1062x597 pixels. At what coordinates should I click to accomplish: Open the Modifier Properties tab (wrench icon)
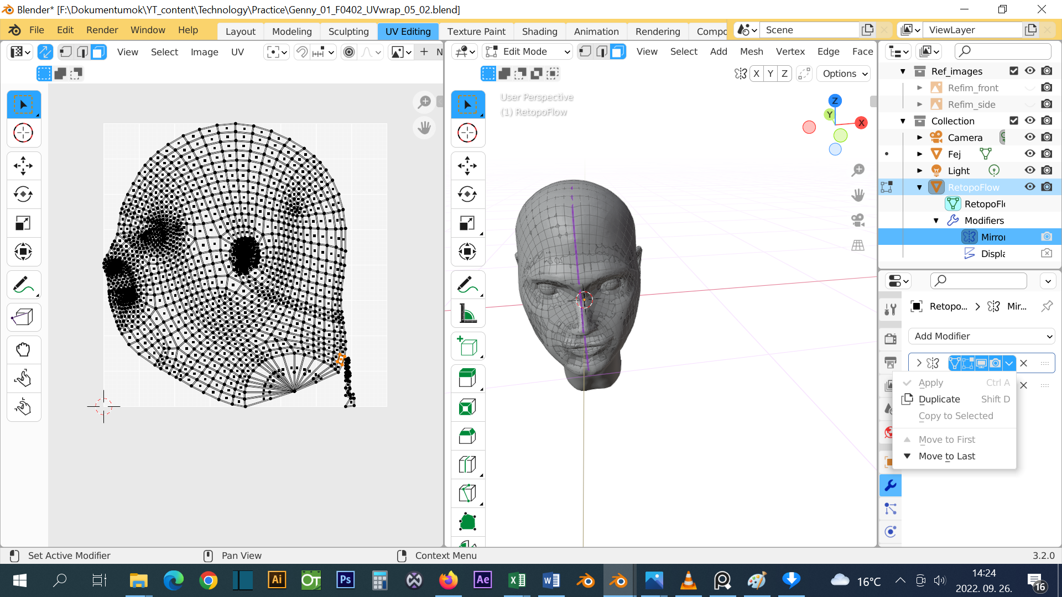[x=891, y=485]
